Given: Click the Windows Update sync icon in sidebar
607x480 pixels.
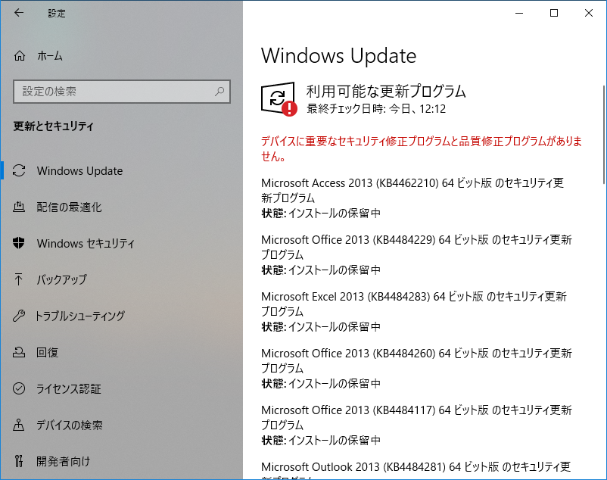Looking at the screenshot, I should [x=19, y=170].
